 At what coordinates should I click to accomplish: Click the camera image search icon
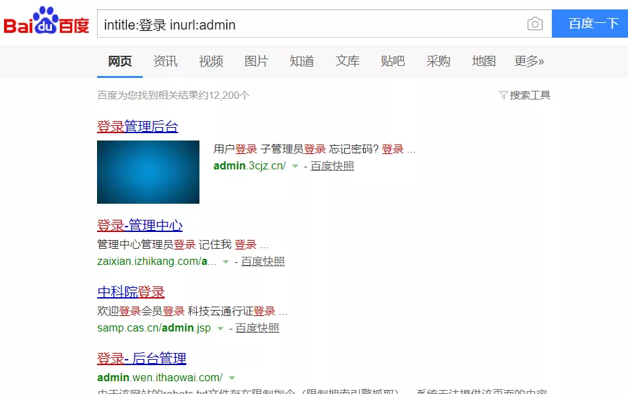(x=535, y=24)
